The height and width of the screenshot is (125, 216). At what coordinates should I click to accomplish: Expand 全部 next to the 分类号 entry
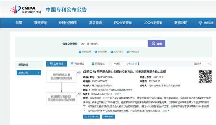click(118, 94)
